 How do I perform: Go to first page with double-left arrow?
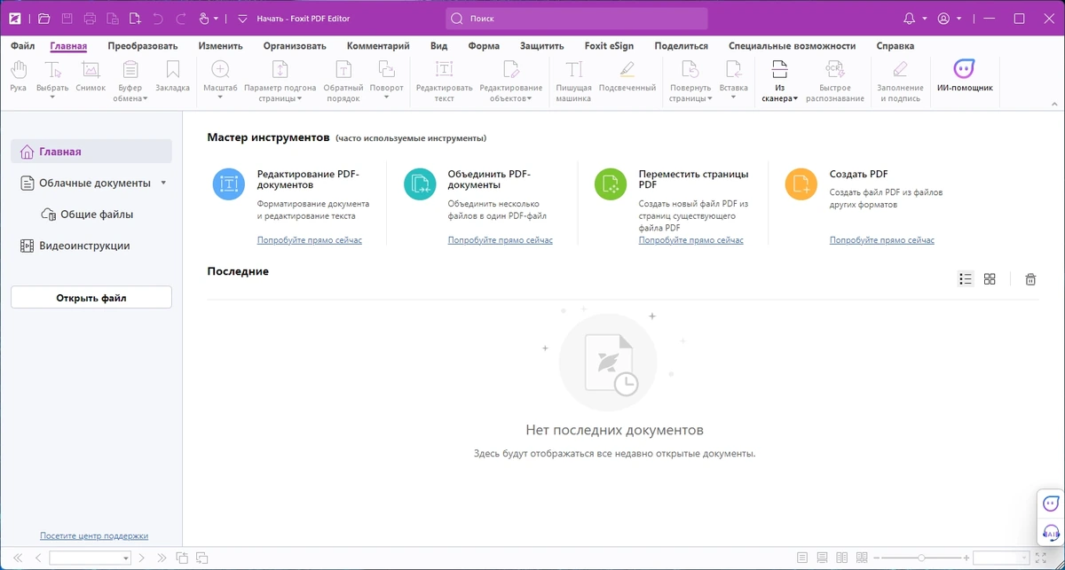click(18, 558)
